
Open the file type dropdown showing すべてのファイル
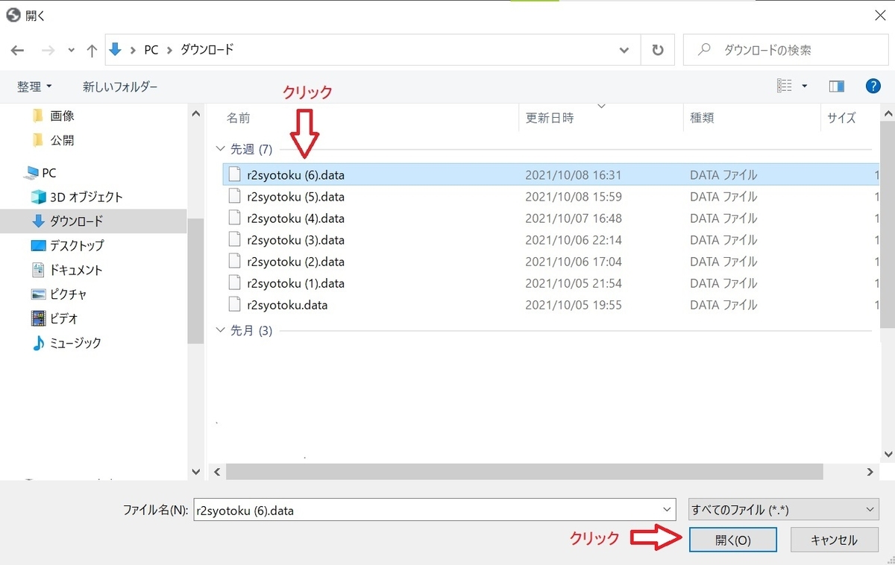tap(782, 509)
